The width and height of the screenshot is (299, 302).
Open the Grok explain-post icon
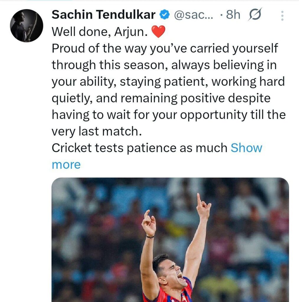(255, 14)
